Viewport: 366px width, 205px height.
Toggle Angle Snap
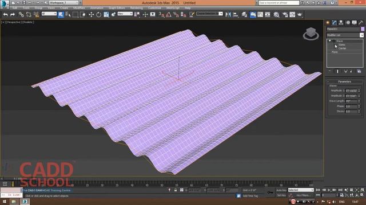click(x=169, y=14)
